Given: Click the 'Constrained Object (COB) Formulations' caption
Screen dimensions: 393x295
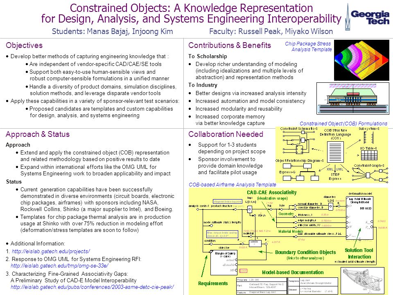Looking at the screenshot, I should 343,124.
